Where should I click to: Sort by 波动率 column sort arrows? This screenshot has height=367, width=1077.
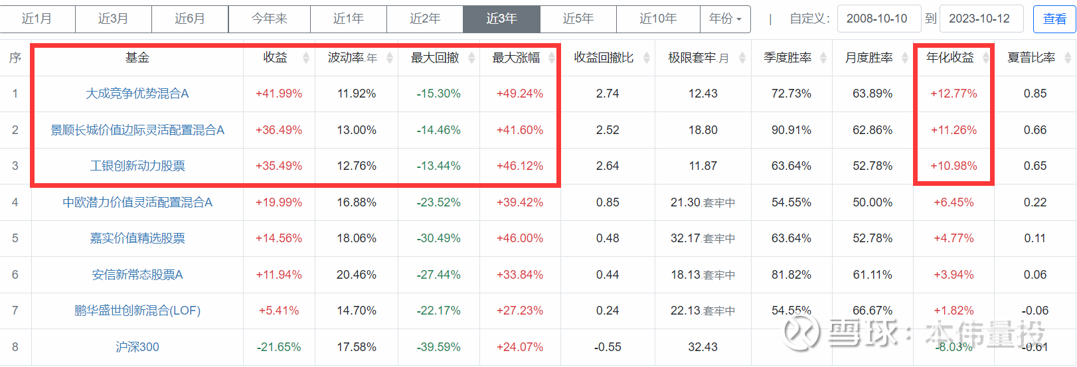[x=390, y=58]
